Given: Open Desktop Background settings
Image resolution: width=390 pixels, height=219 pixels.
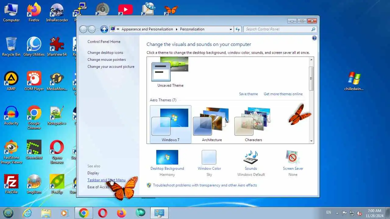Looking at the screenshot, I should [x=167, y=163].
